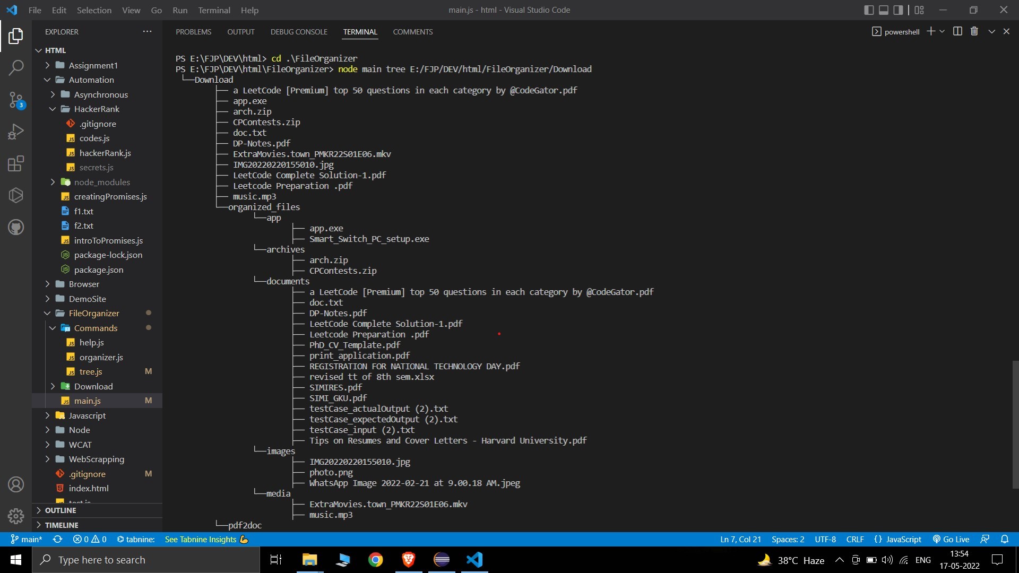Open the Extensions view
1019x573 pixels.
16,163
